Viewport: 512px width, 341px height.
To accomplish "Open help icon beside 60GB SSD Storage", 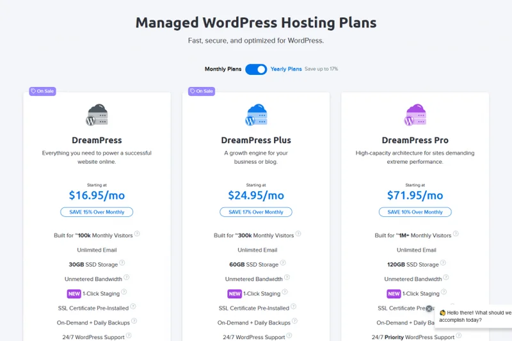I will click(x=283, y=263).
